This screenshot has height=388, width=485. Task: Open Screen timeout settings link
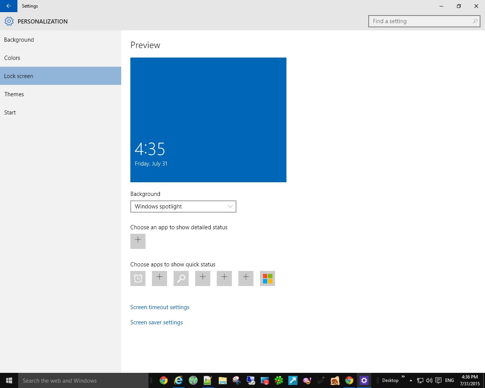(160, 307)
